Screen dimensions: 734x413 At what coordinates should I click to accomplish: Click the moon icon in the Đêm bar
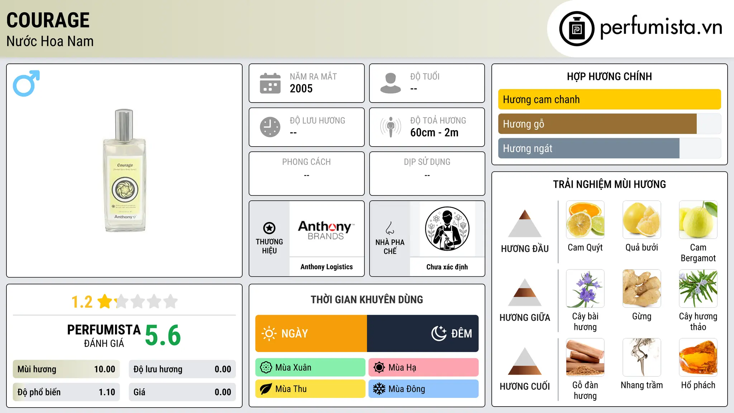click(439, 333)
